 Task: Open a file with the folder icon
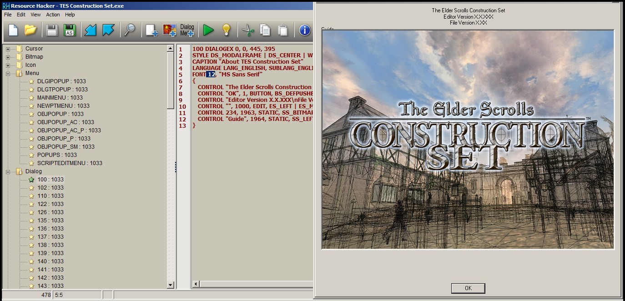30,30
